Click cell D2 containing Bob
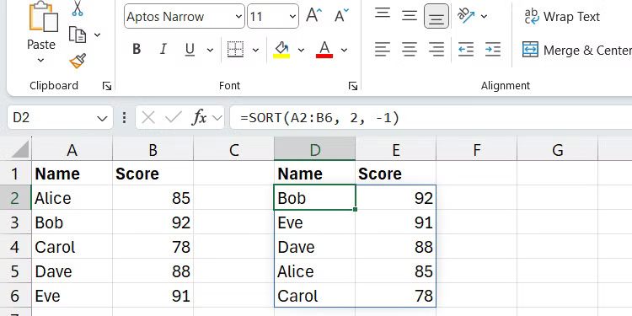 (315, 198)
